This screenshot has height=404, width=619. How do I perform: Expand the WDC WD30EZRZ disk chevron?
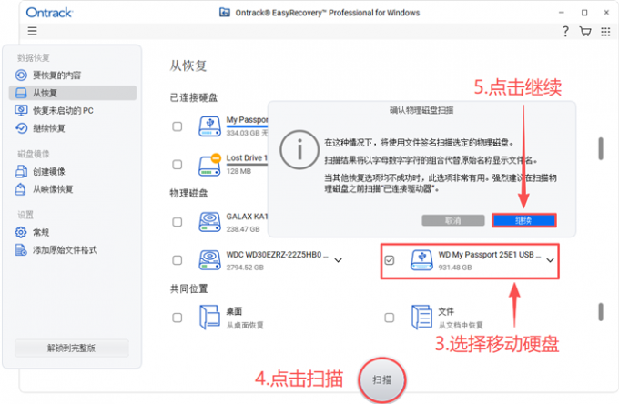[x=339, y=260]
